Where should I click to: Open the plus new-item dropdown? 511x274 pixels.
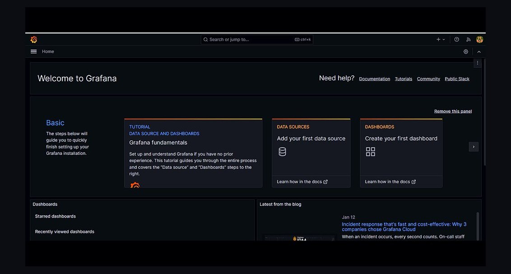point(440,39)
